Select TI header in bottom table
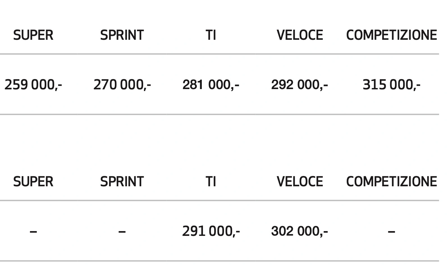 [x=211, y=182]
